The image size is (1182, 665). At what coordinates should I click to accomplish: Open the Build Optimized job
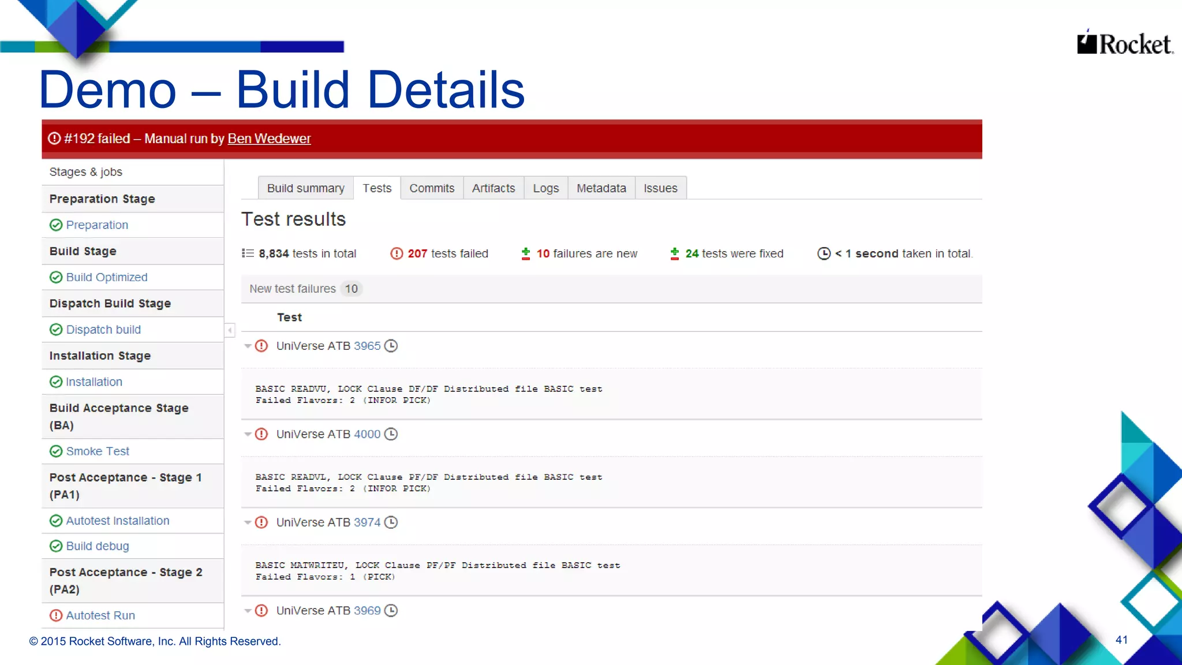point(107,278)
